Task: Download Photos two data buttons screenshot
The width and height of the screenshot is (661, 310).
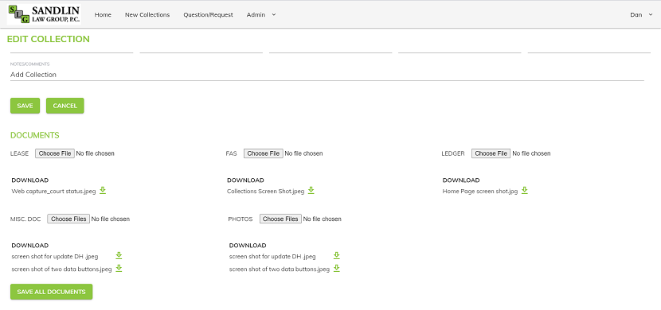Action: [x=336, y=269]
